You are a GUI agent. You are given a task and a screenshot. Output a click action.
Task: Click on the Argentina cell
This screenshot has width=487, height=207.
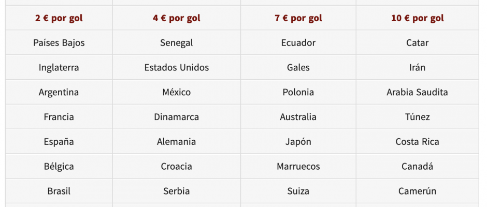point(59,92)
